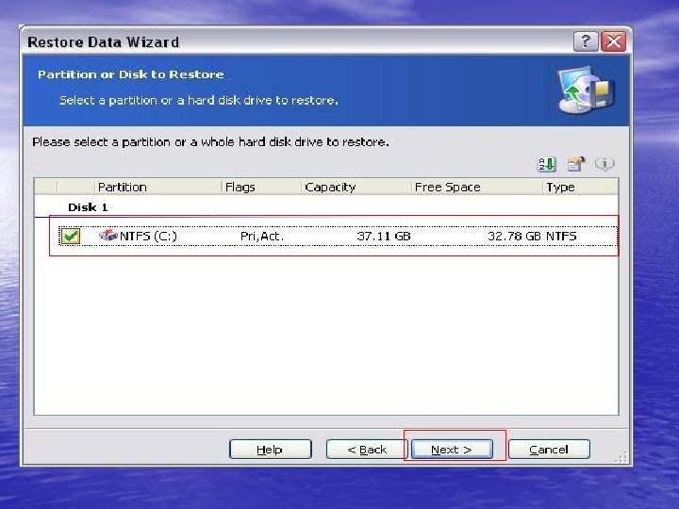This screenshot has width=679, height=509.
Task: Click the 32.78 GB free space value
Action: [515, 237]
